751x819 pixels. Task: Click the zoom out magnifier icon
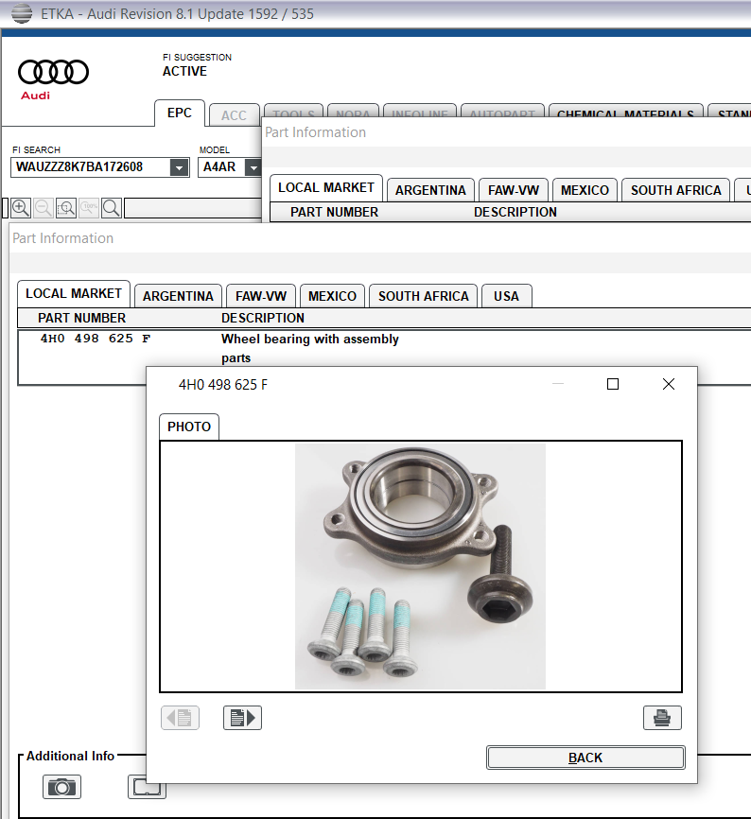pos(44,208)
